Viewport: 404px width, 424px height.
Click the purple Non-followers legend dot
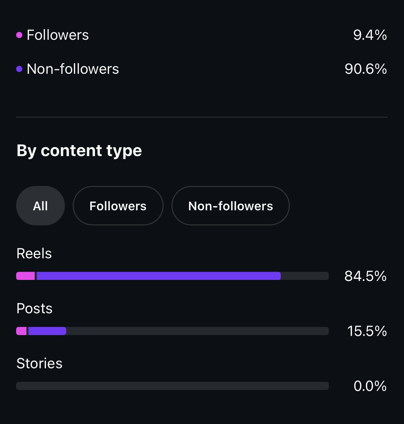coord(19,69)
